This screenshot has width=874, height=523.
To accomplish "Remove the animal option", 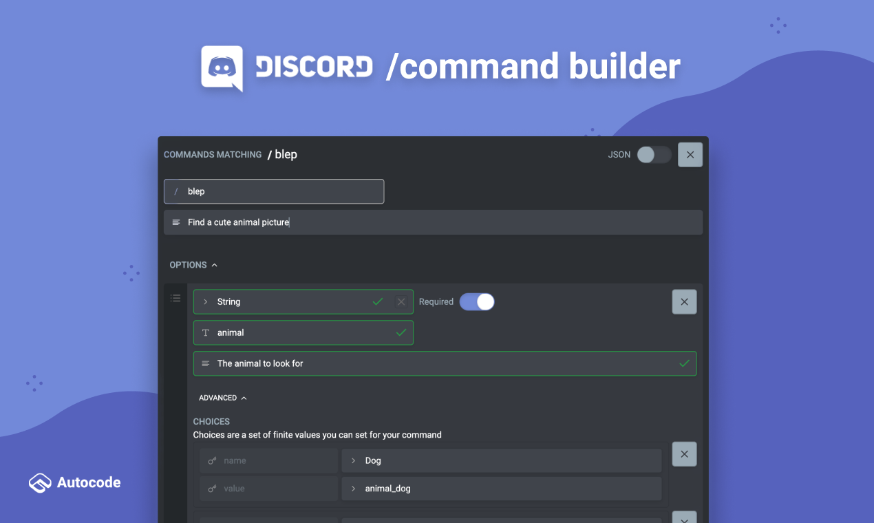I will 684,301.
